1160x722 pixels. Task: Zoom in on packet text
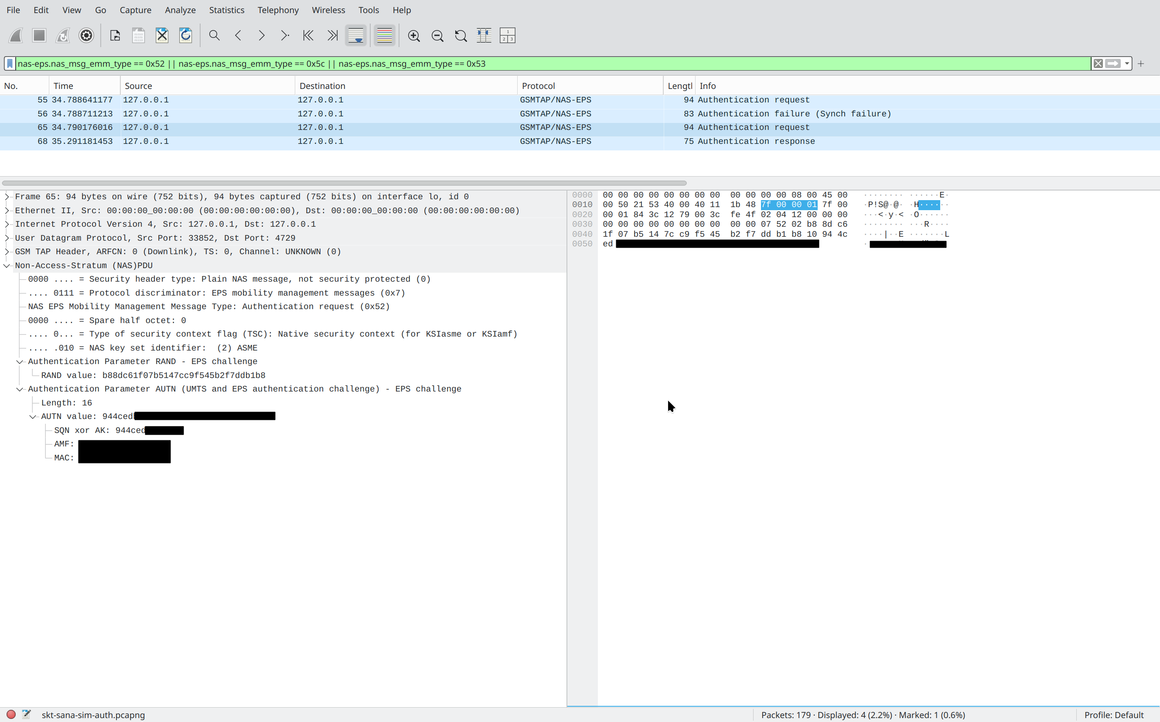tap(414, 36)
